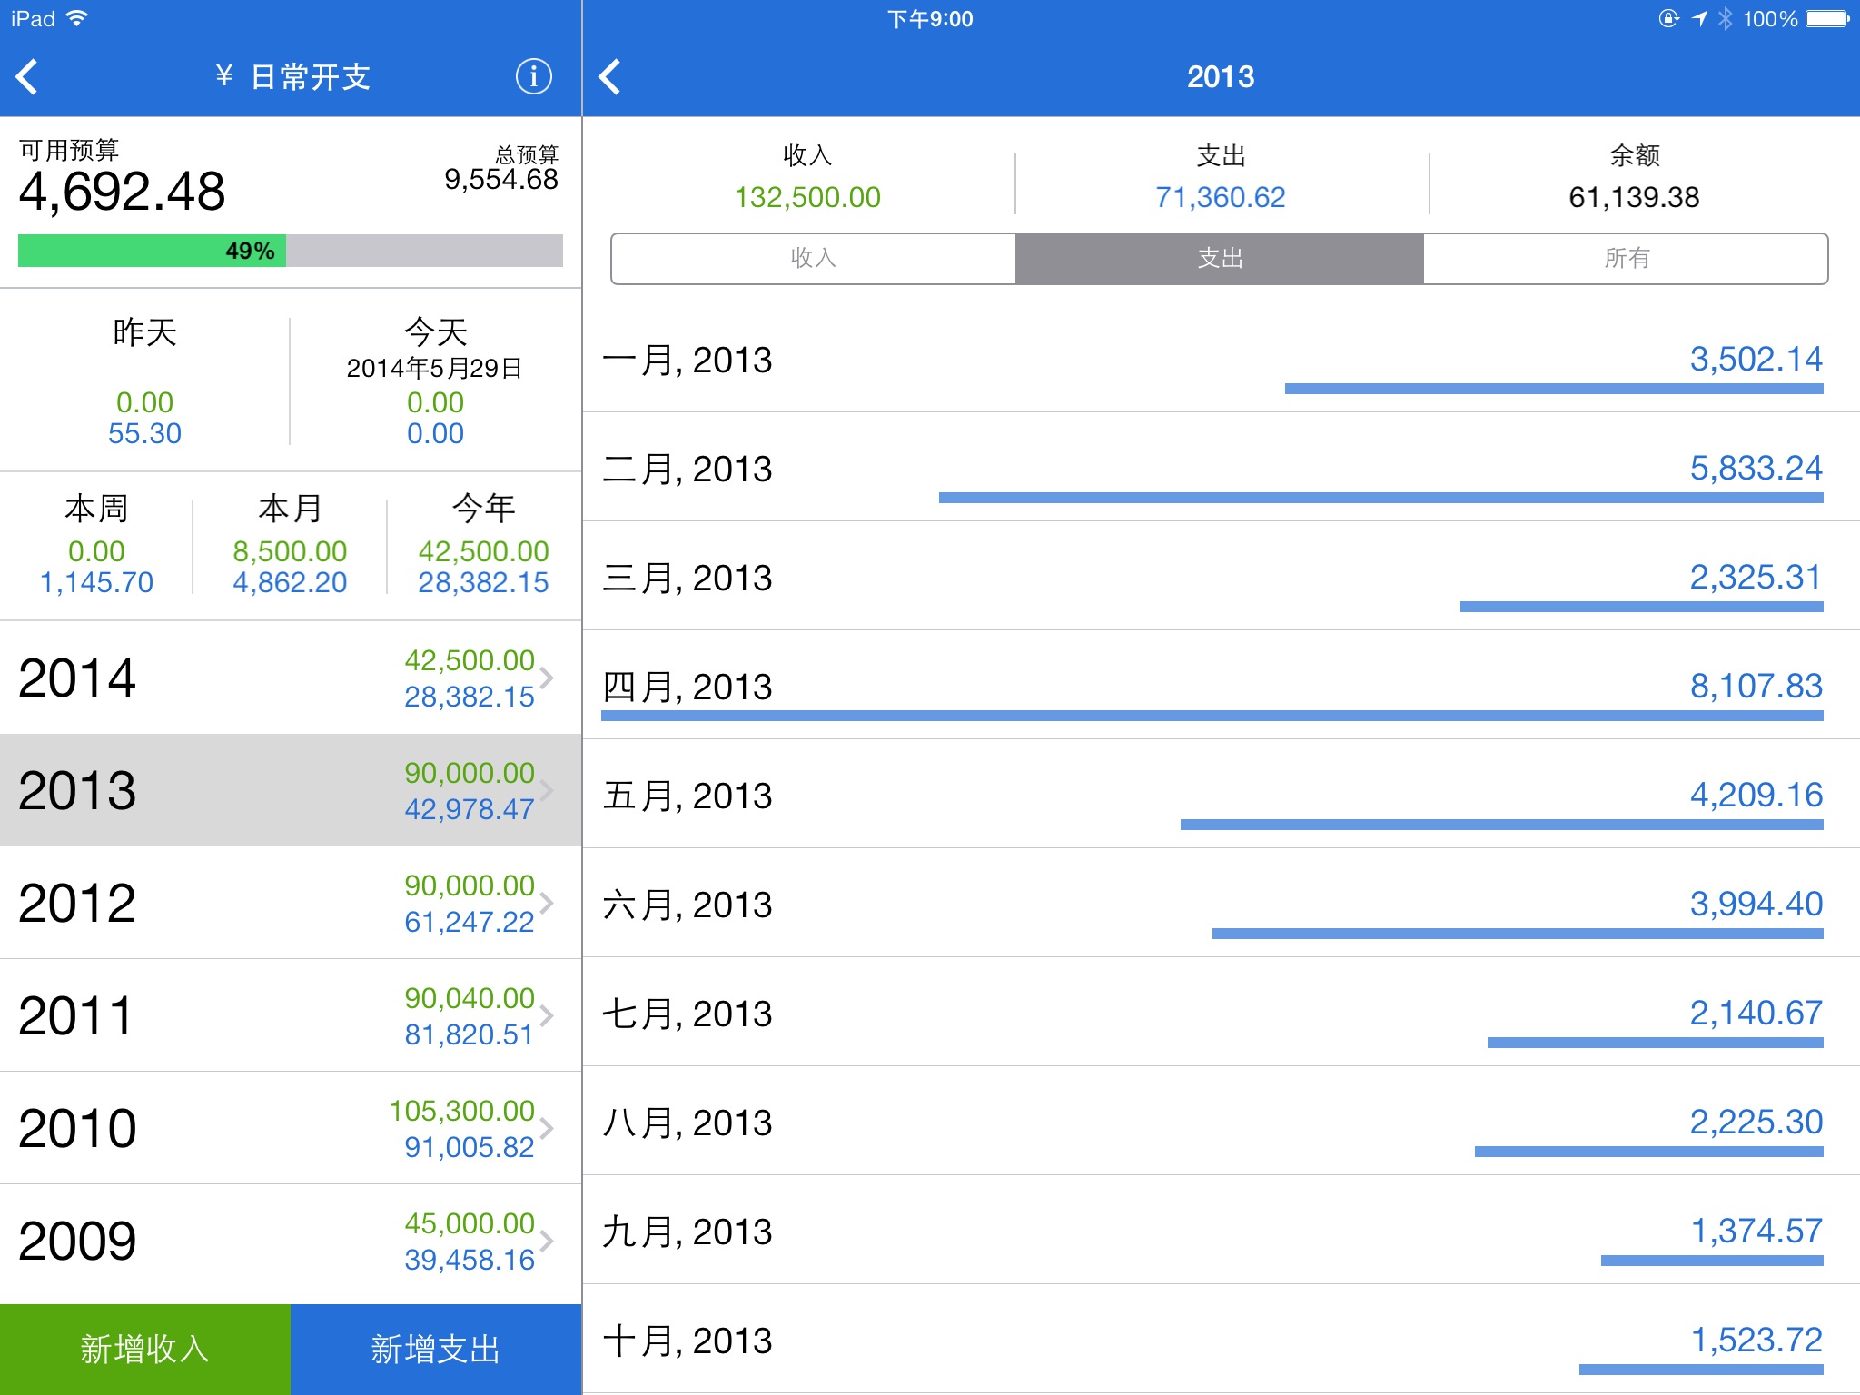Open the 十月, 2013 row
The height and width of the screenshot is (1395, 1860).
tap(1221, 1340)
